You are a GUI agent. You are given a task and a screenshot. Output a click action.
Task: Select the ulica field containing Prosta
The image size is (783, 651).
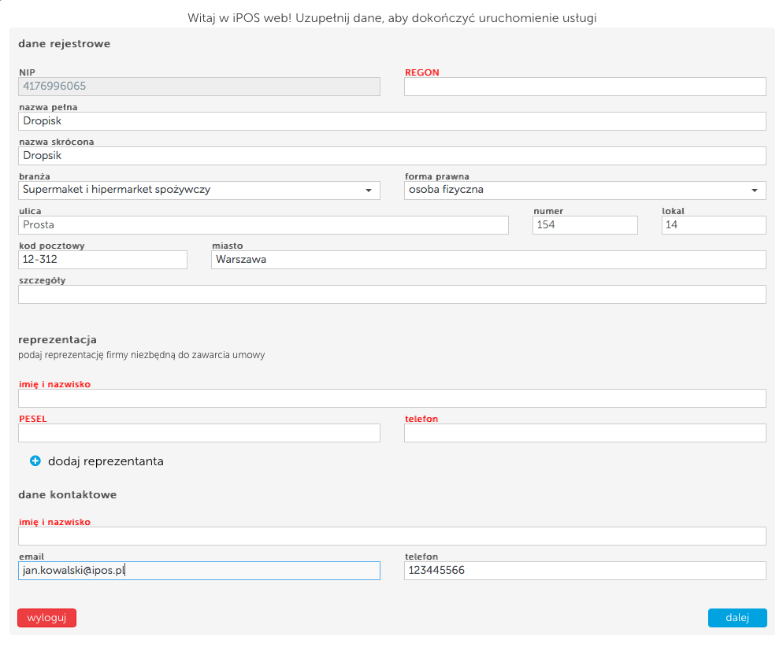pos(263,225)
